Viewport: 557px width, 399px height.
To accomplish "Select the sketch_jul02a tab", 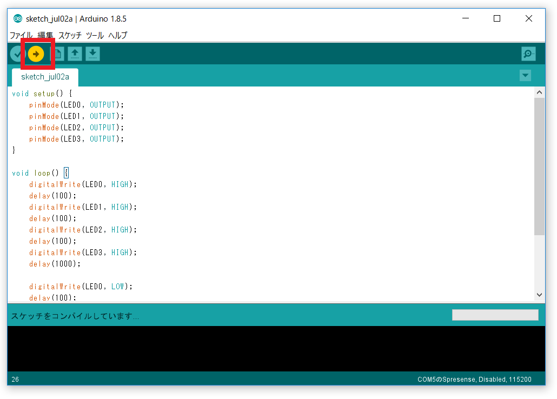I will pos(44,77).
